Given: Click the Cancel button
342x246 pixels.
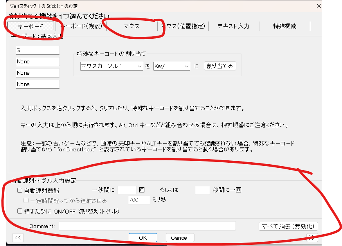Looking at the screenshot, I should 180,238.
